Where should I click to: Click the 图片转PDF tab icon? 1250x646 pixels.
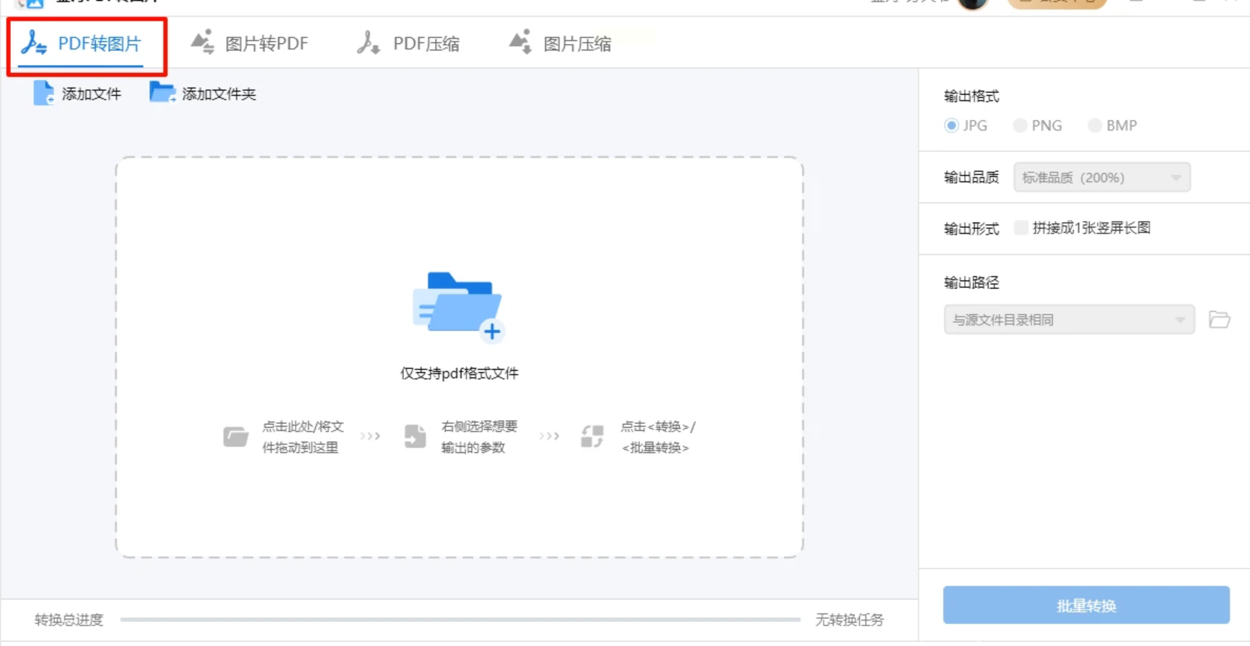click(203, 42)
